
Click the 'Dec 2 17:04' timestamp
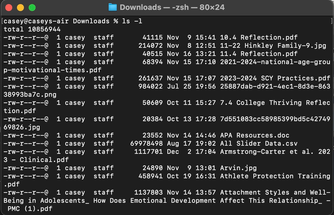(191, 152)
